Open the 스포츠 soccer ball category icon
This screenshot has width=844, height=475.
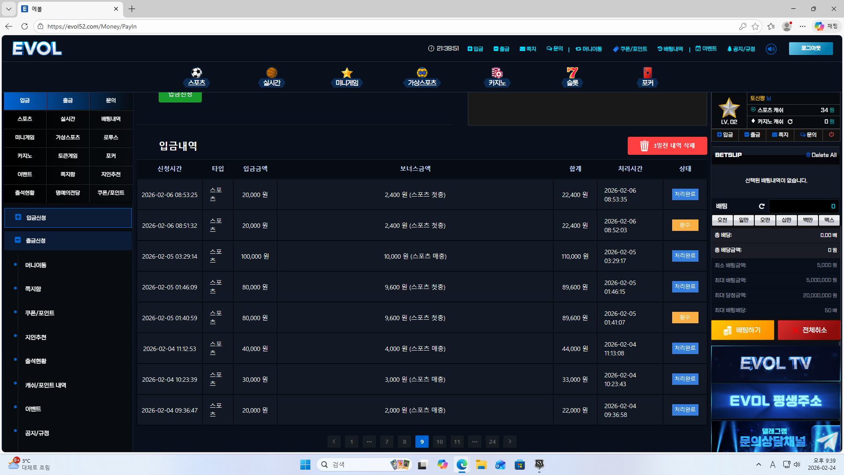click(x=196, y=73)
